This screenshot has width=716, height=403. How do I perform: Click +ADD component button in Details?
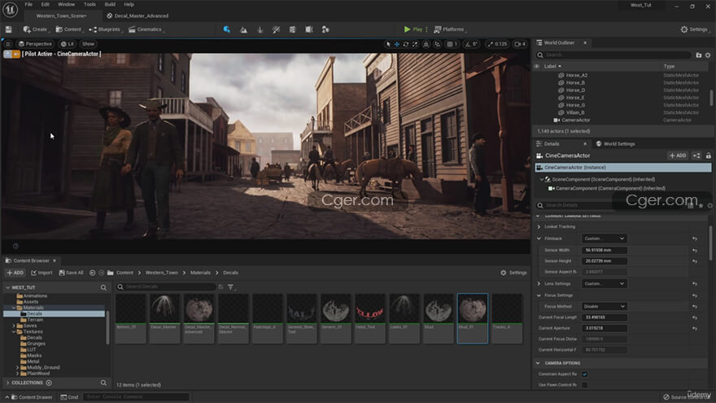(678, 156)
